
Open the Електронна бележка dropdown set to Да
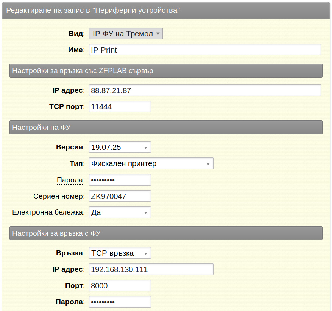(x=120, y=212)
